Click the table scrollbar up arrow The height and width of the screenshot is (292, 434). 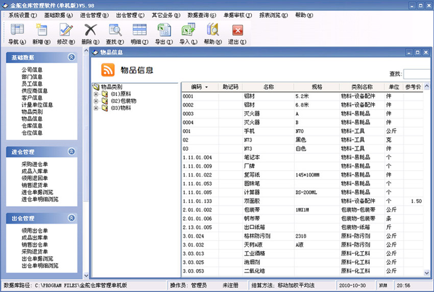[x=426, y=86]
